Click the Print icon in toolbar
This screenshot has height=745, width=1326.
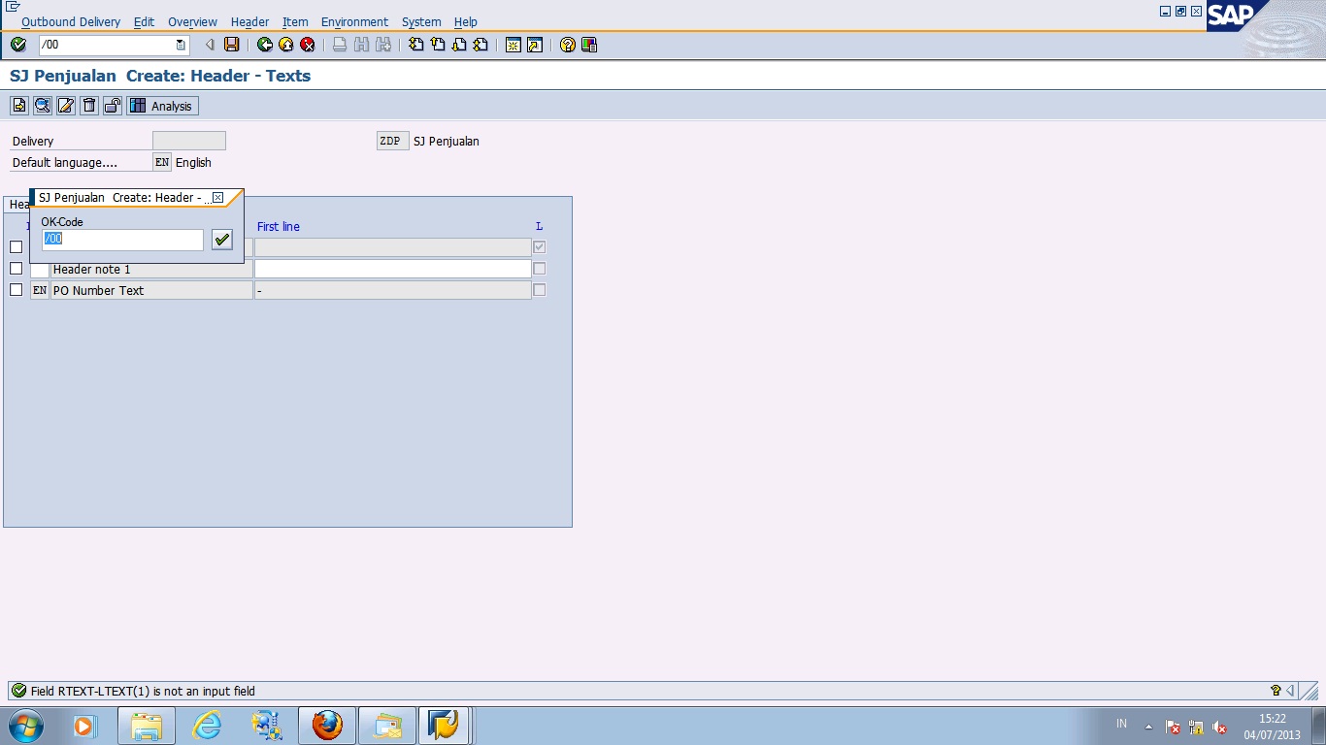pos(340,45)
